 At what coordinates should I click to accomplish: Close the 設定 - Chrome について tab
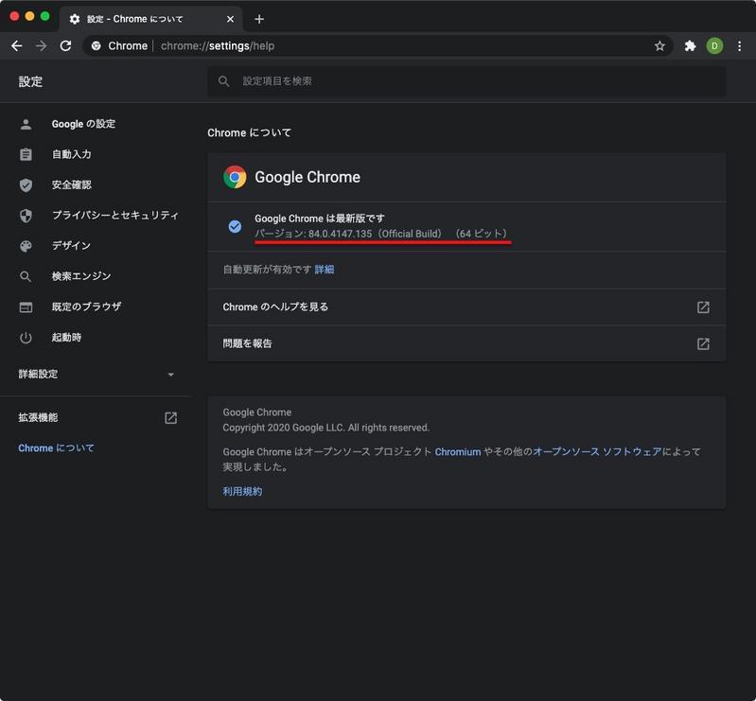click(x=231, y=19)
